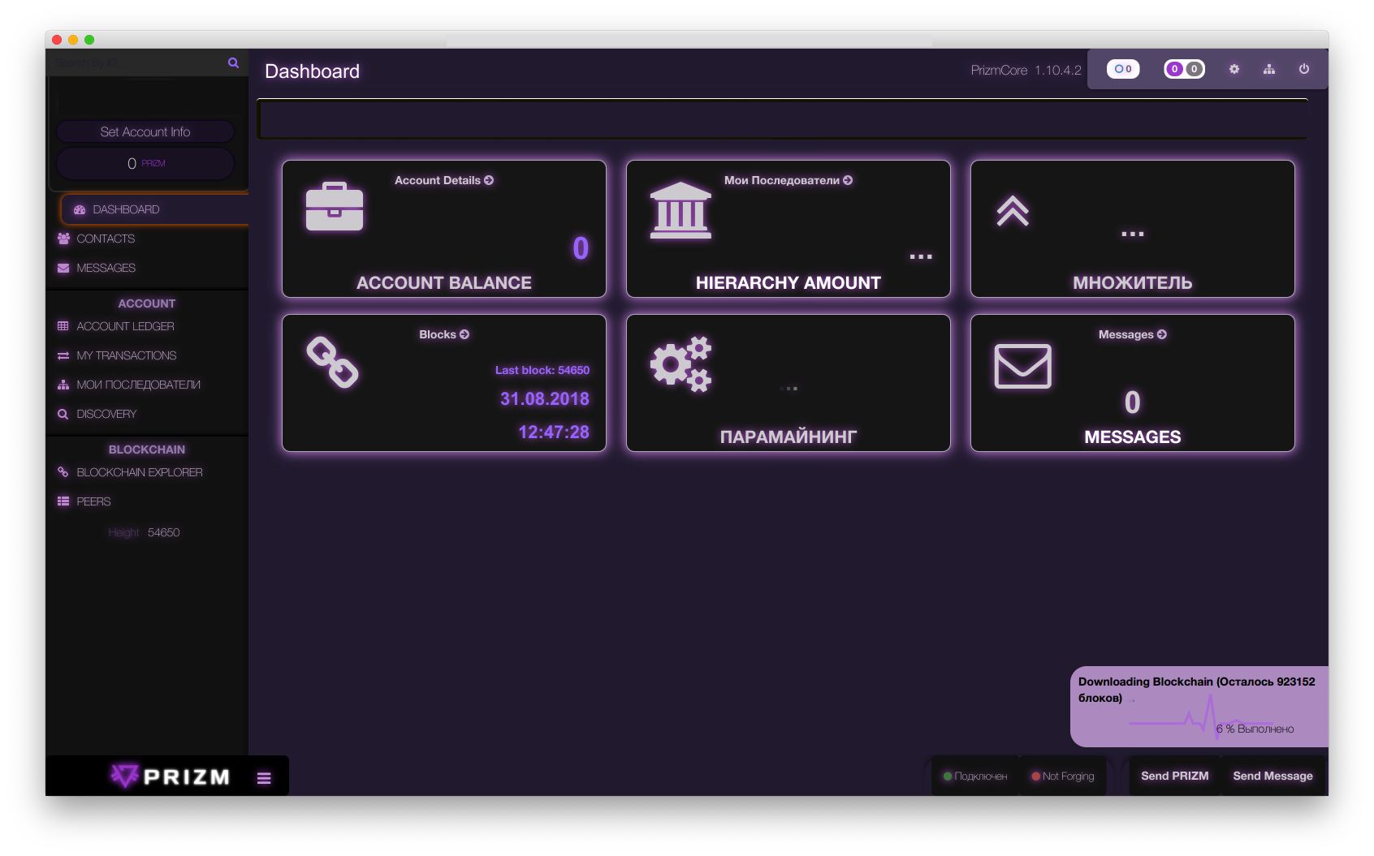Click the block date 31.08.2018
1374x856 pixels.
545,398
